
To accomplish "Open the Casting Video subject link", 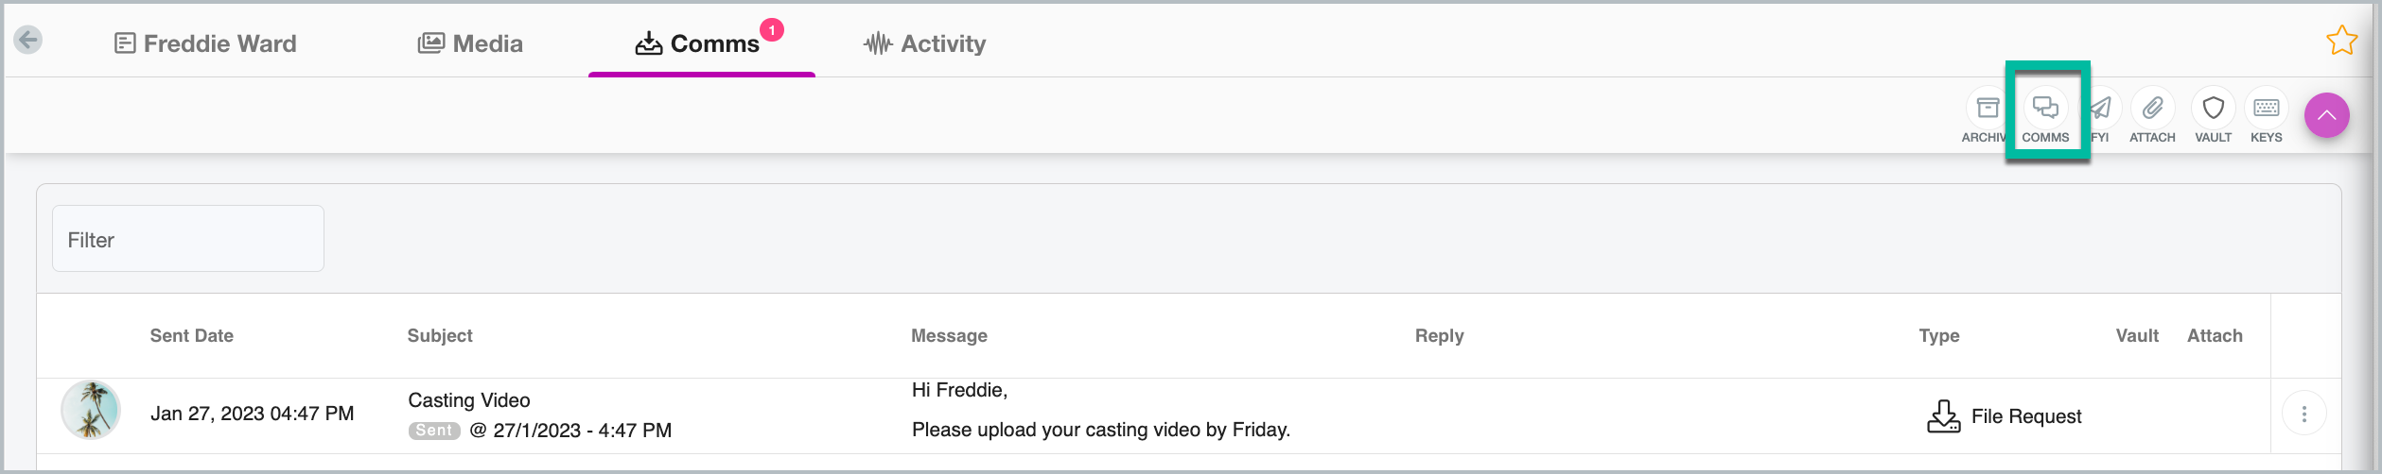I will (x=469, y=400).
